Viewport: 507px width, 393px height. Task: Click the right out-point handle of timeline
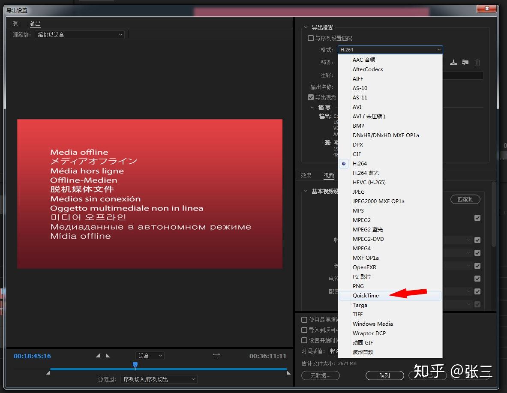(x=288, y=372)
